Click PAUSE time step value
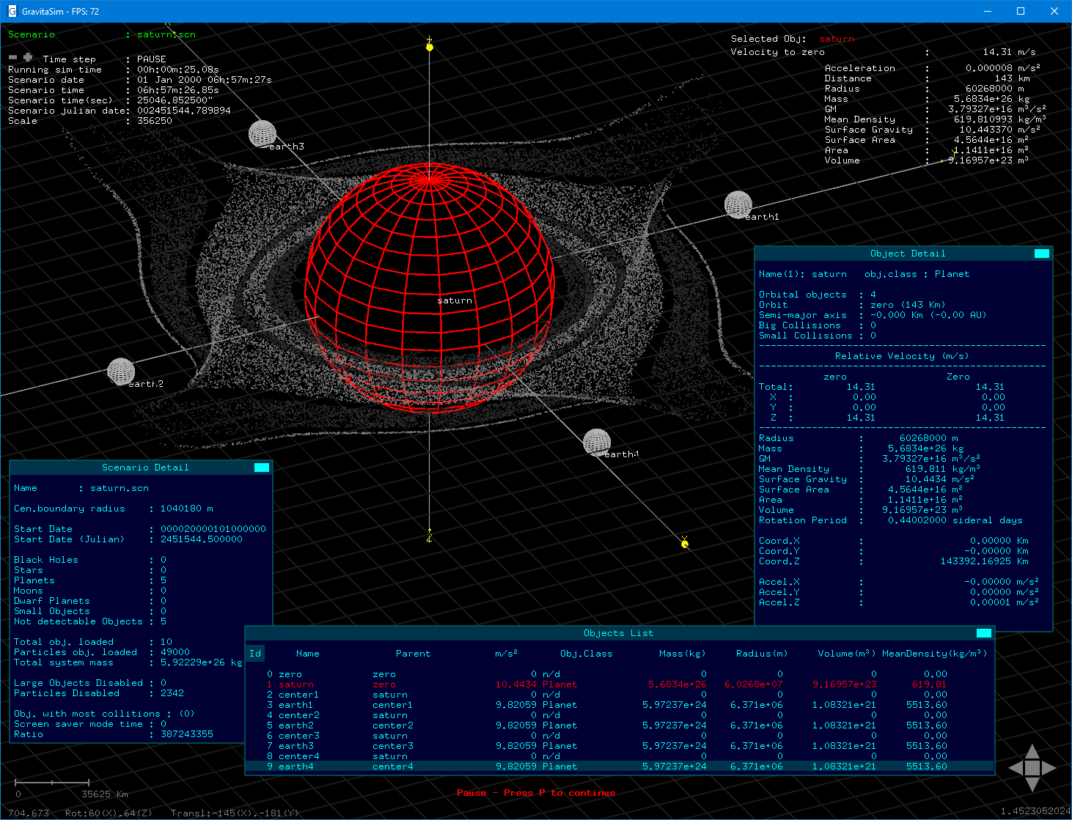Image resolution: width=1072 pixels, height=820 pixels. click(152, 59)
